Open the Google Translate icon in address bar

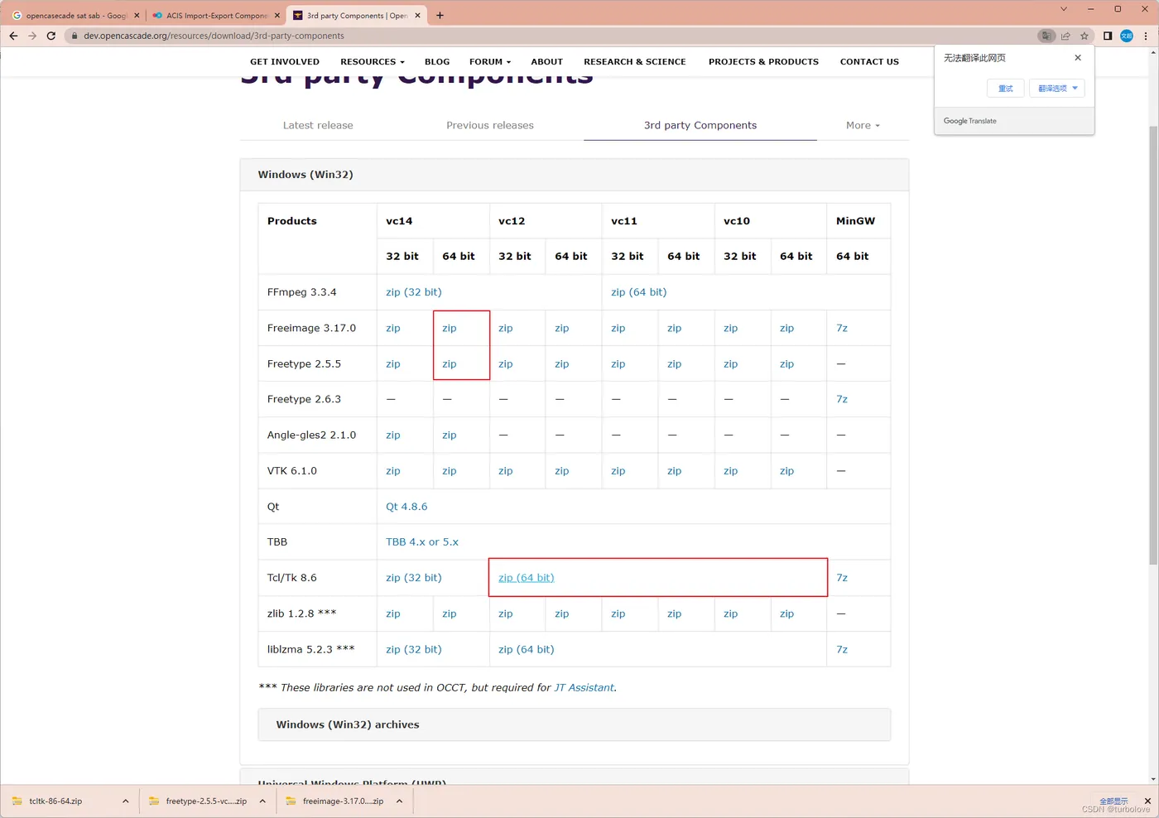click(x=1046, y=36)
